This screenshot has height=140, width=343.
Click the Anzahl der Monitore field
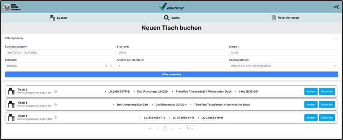pos(172,66)
